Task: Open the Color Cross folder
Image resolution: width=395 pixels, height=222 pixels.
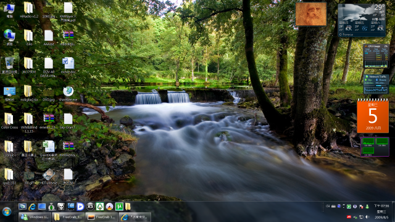Action: coord(9,121)
